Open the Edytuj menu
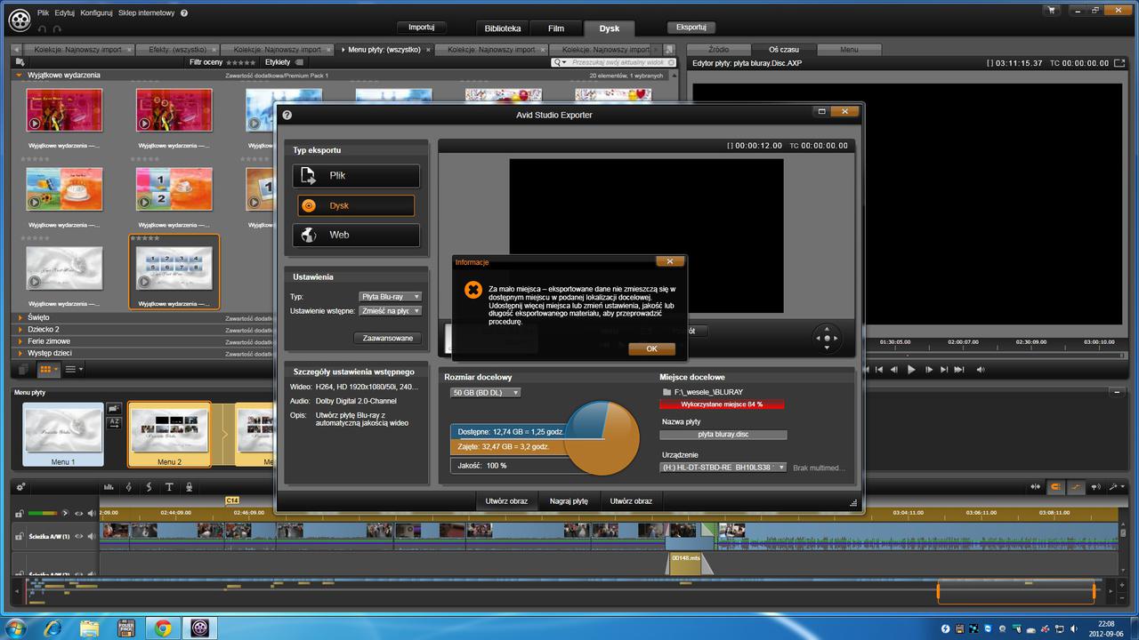 (64, 13)
